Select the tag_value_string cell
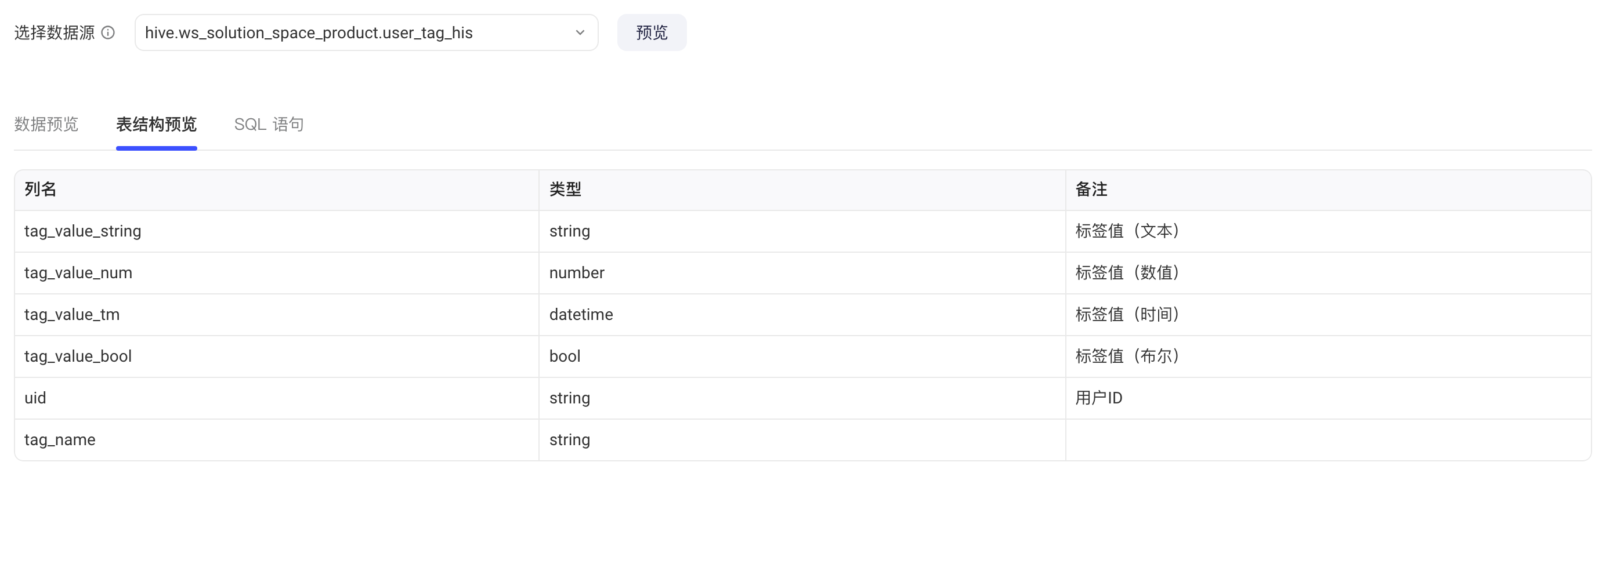Screen dimensions: 1606x575 (277, 231)
